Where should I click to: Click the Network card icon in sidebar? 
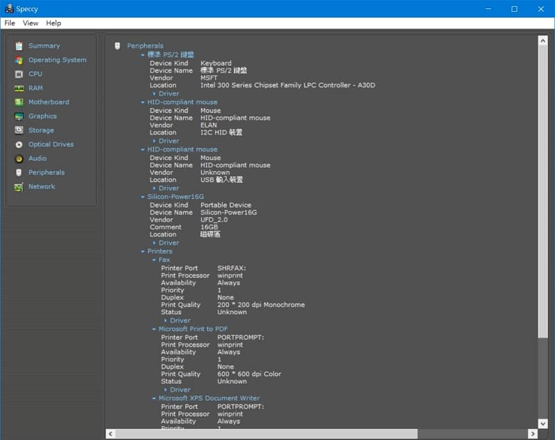click(x=19, y=186)
